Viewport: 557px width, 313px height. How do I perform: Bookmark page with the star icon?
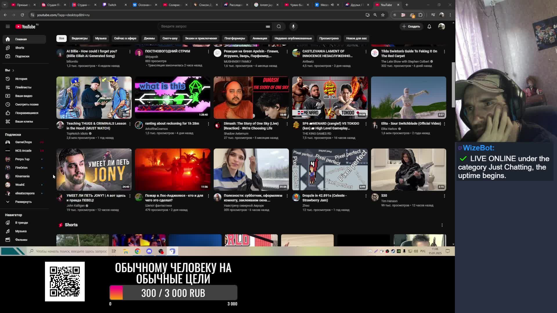pyautogui.click(x=383, y=15)
